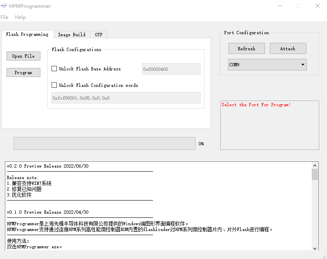Click the Open File button
327x259 pixels.
pos(24,56)
